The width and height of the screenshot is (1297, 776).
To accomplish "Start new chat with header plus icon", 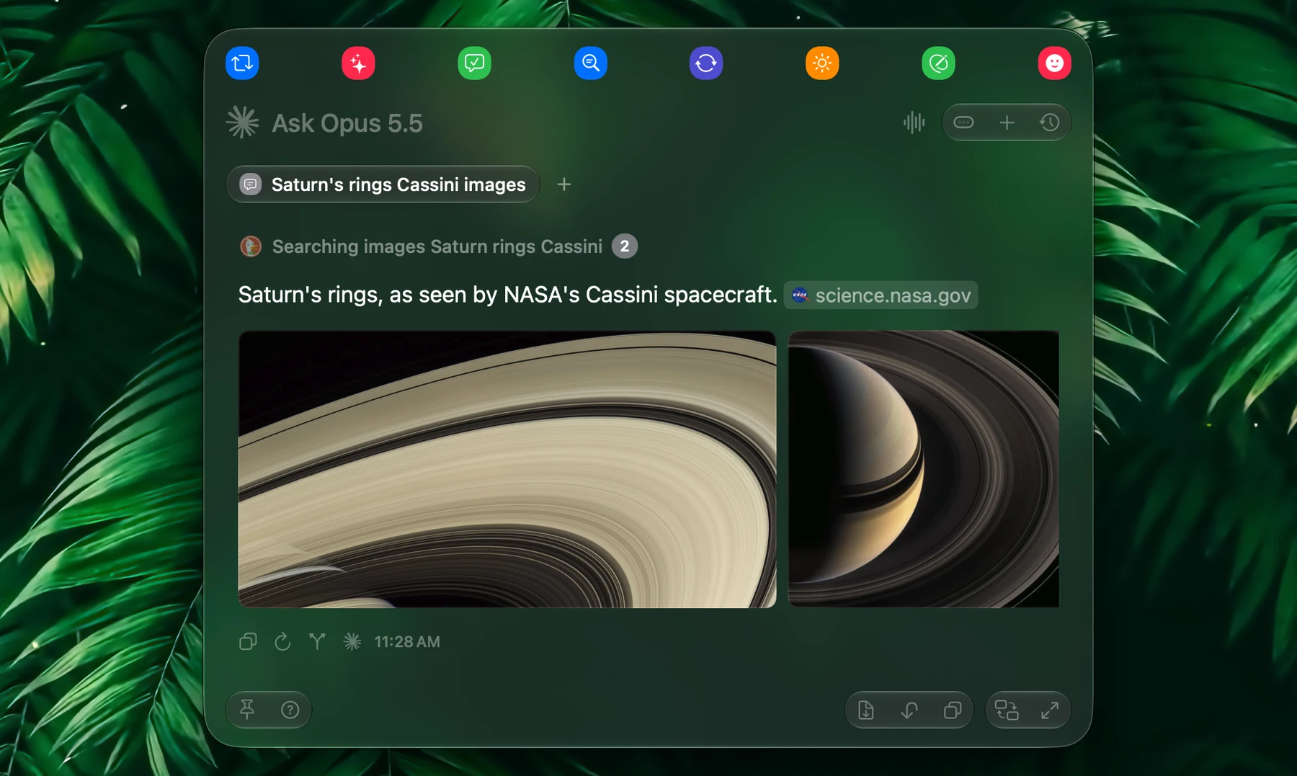I will pyautogui.click(x=1007, y=122).
